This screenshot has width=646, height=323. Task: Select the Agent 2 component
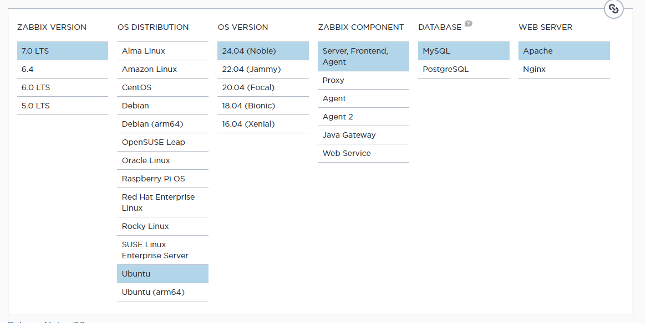[363, 117]
